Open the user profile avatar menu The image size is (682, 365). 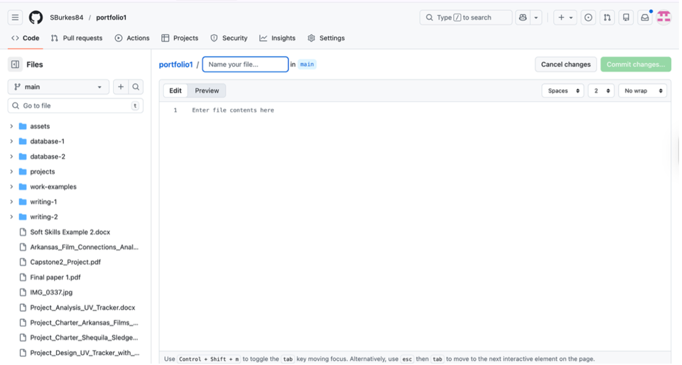pyautogui.click(x=664, y=17)
